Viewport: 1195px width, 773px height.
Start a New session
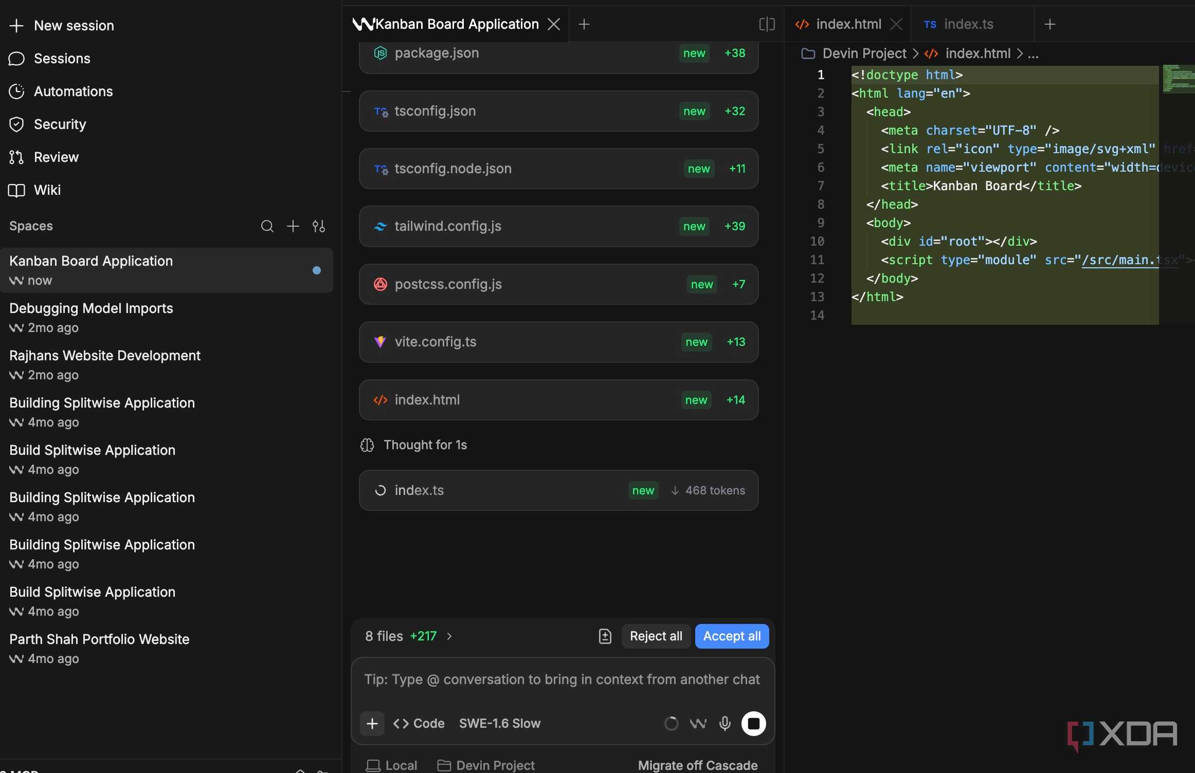pos(62,26)
